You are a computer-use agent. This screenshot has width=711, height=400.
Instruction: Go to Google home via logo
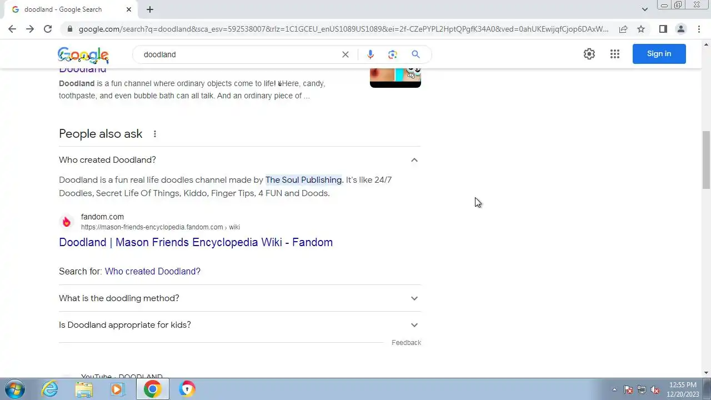(x=83, y=55)
